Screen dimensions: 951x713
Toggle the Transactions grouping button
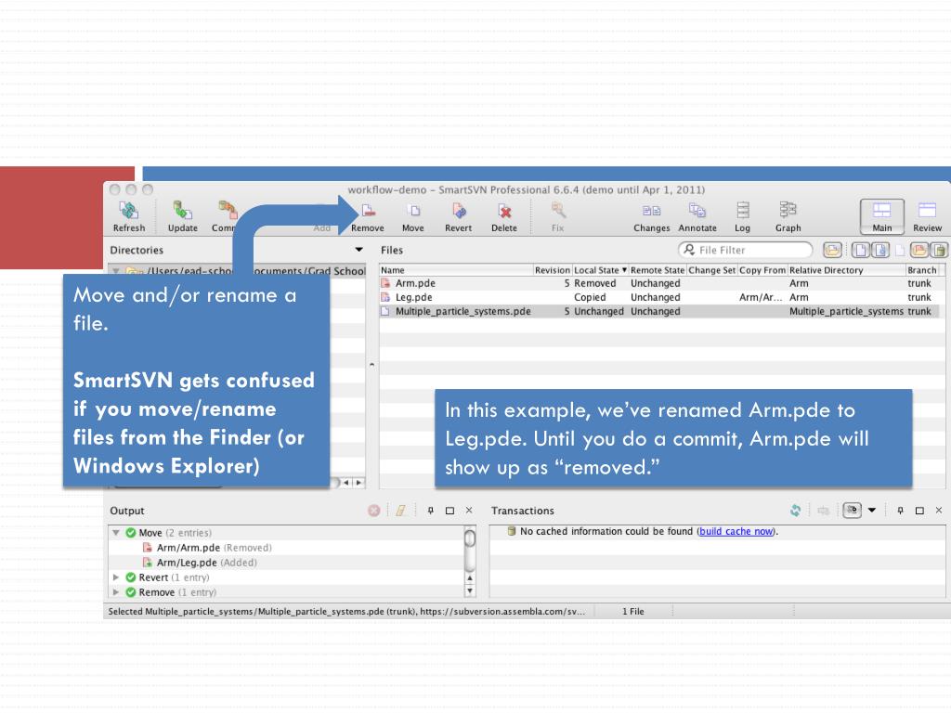pyautogui.click(x=853, y=511)
